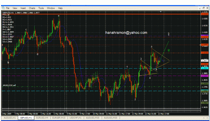210x121 pixels.
Task: Click the 'R3=1.432' pivot label
Action: point(7,17)
